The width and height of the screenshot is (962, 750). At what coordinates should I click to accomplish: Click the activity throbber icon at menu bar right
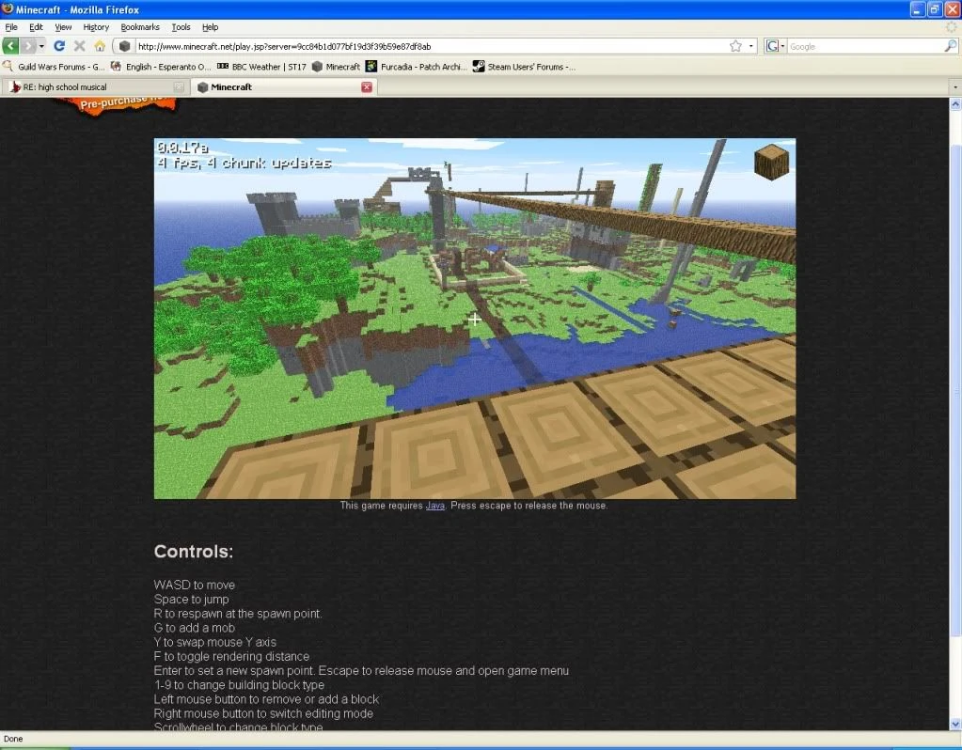pyautogui.click(x=952, y=27)
